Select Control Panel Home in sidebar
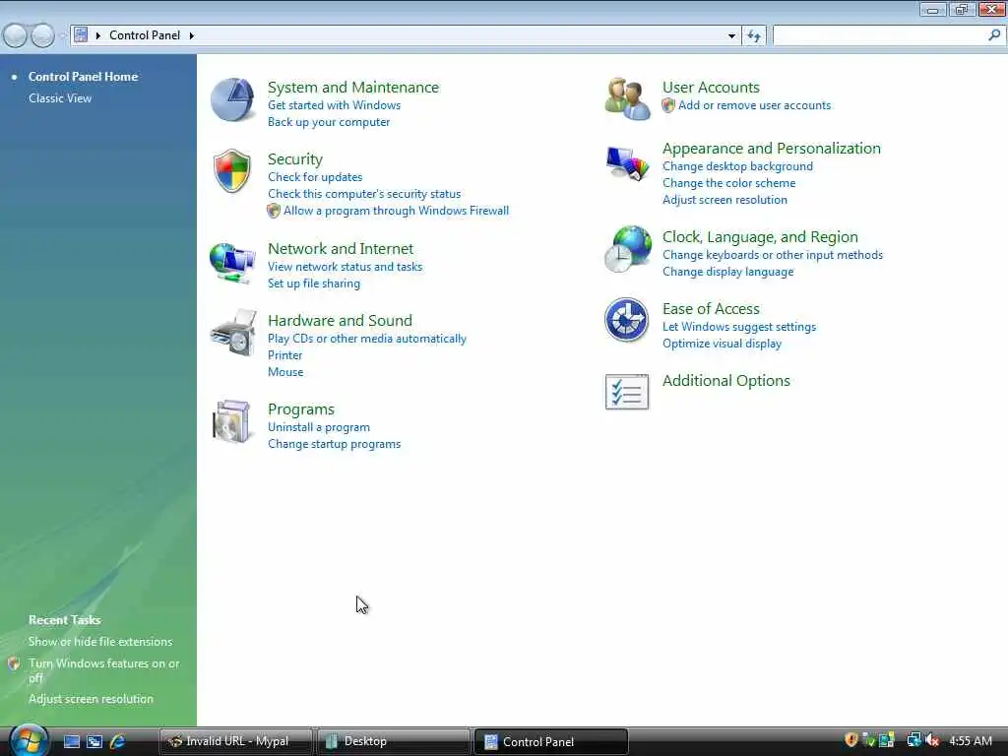This screenshot has width=1008, height=756. click(x=83, y=77)
